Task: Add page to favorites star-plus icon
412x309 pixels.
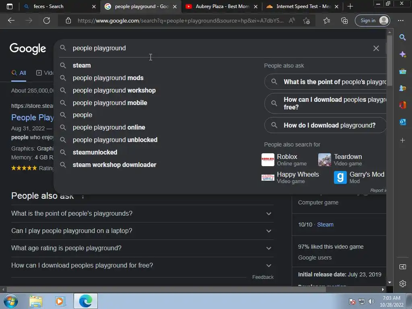Action: pyautogui.click(x=306, y=21)
